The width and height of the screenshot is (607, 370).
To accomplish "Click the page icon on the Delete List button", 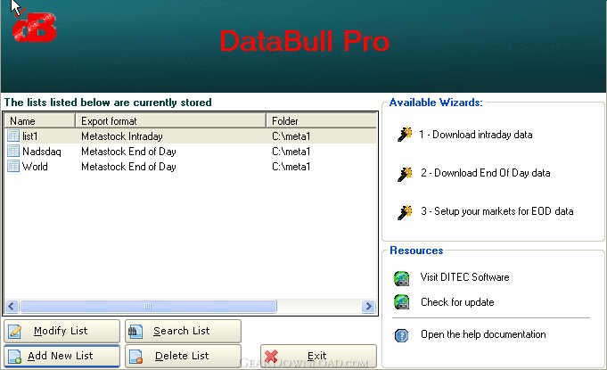I will (135, 357).
